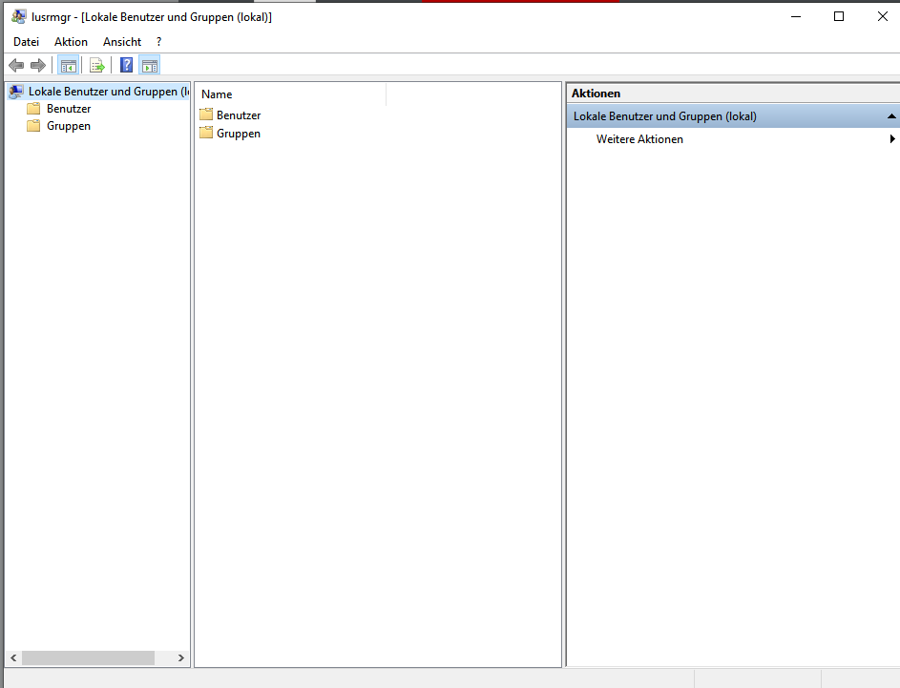This screenshot has height=688, width=900.
Task: Click tree scrollbar left arrow
Action: tap(13, 657)
